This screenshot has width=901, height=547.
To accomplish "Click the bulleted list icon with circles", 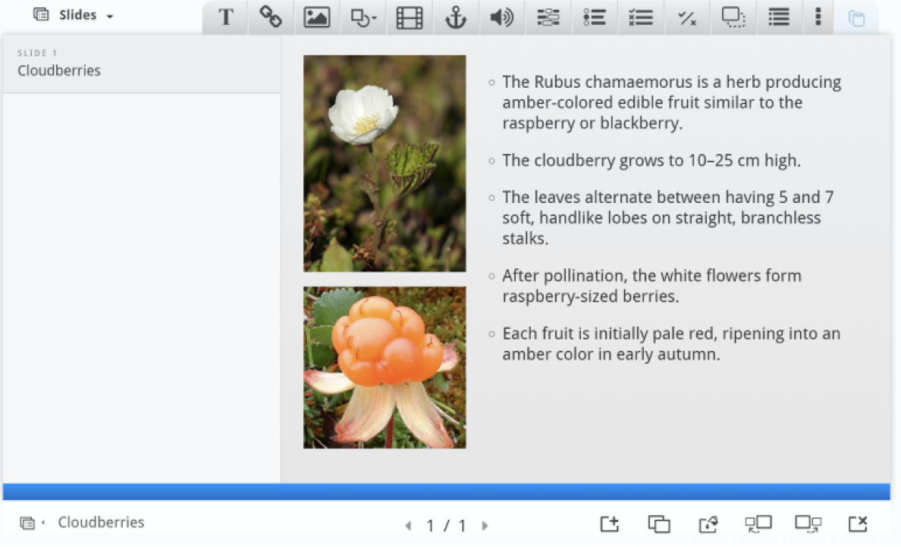I will 595,17.
